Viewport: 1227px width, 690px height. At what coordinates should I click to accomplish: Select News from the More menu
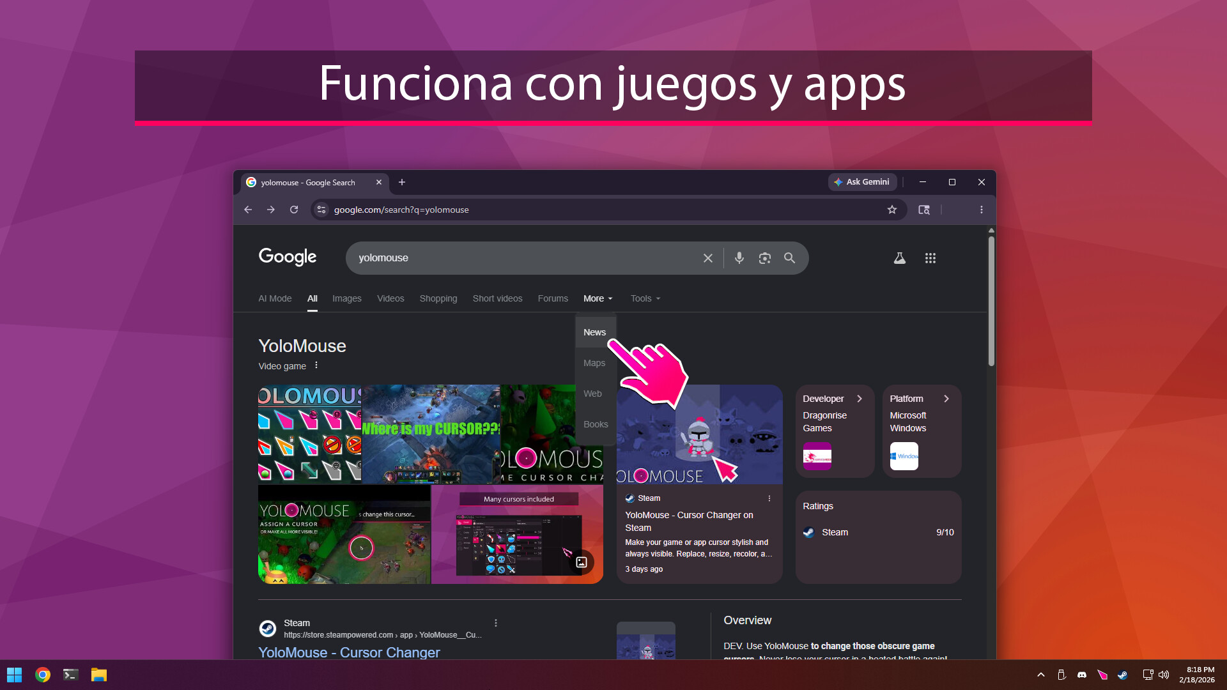pos(595,332)
